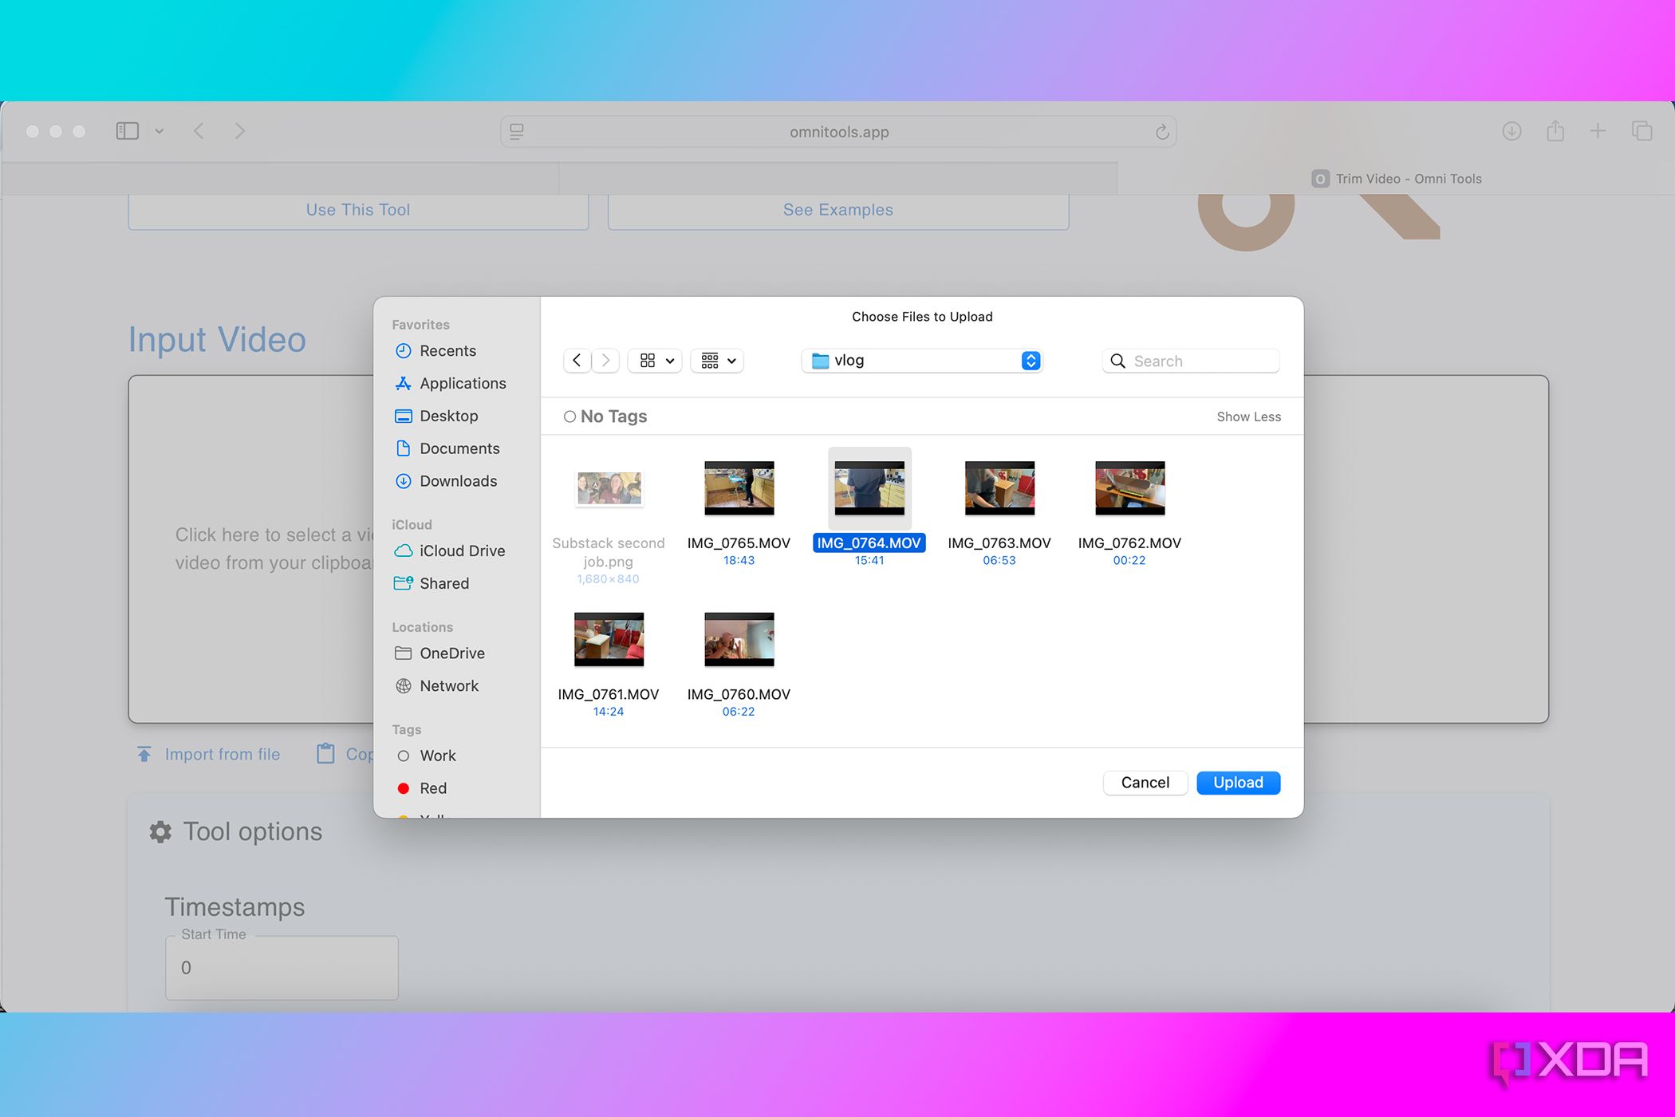The image size is (1675, 1117).
Task: Select the Shared iCloud folder
Action: pos(443,584)
